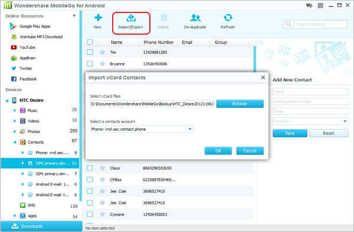Check the box for Tim

(90, 52)
